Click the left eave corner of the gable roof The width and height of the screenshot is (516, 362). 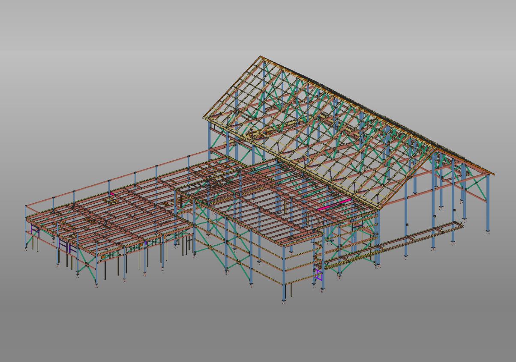(204, 117)
